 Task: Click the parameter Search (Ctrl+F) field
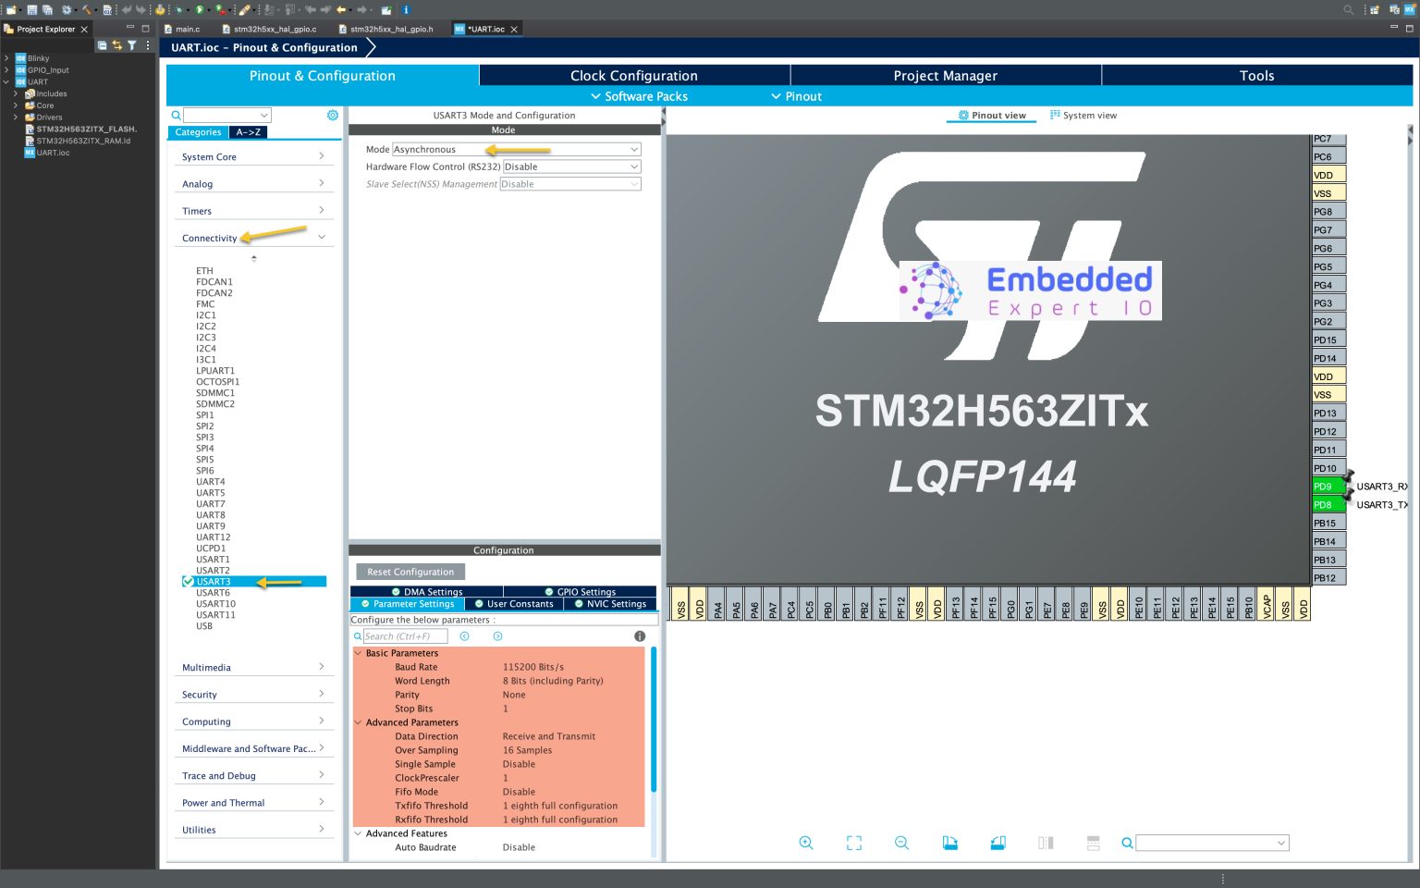point(405,636)
